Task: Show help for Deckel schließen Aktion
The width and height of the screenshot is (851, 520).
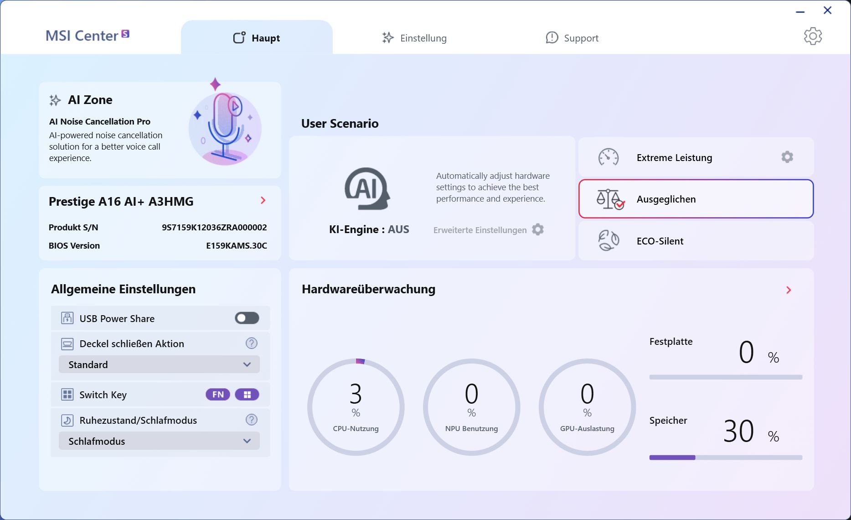Action: point(252,343)
